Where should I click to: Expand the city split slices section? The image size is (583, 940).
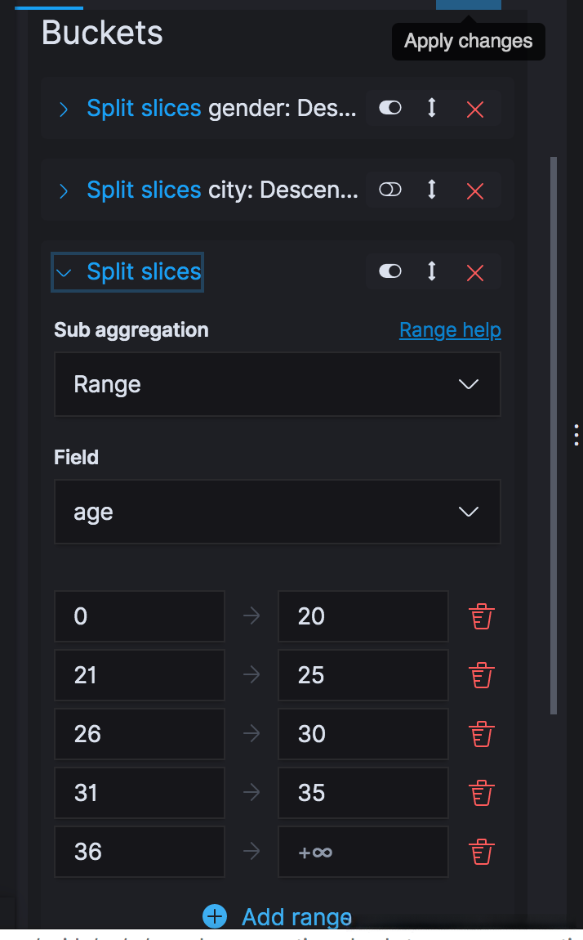(64, 190)
